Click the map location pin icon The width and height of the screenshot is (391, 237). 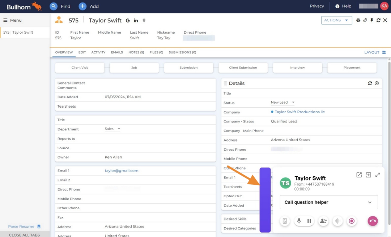point(144,21)
